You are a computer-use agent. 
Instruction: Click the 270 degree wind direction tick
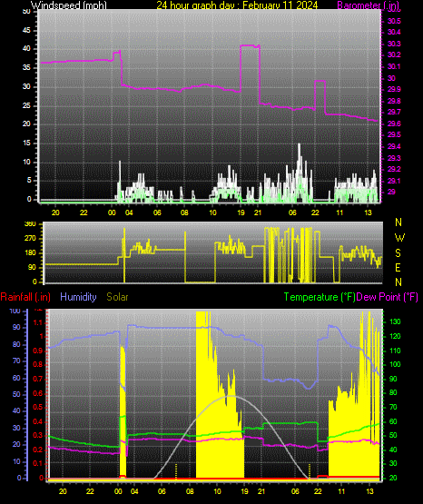[x=30, y=239]
